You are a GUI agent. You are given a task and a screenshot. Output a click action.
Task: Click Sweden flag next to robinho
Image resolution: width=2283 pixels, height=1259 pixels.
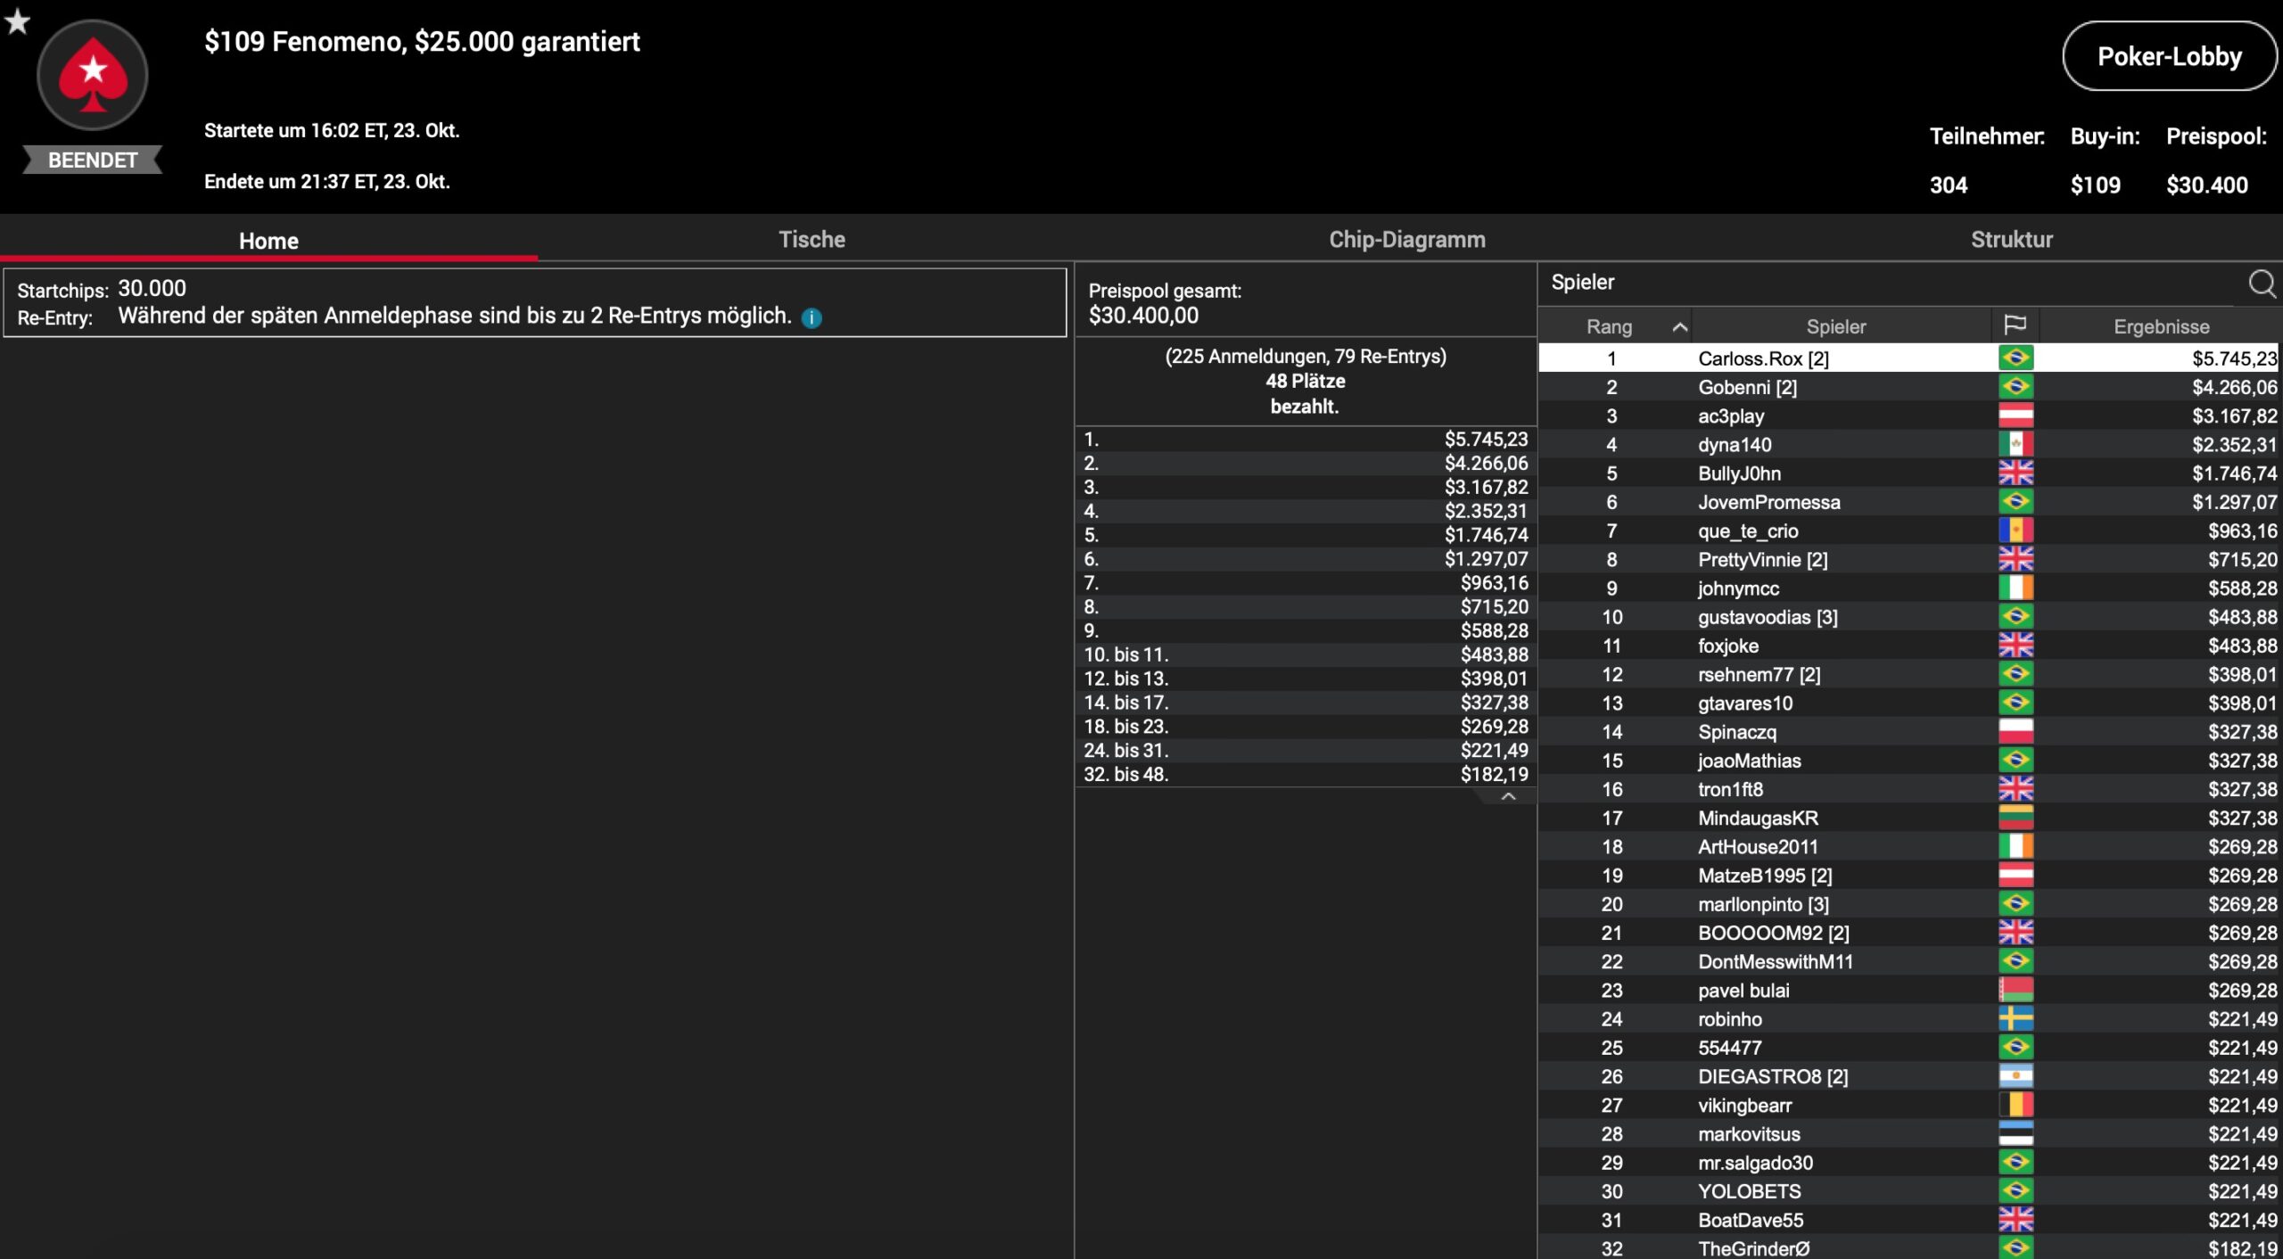click(2015, 1018)
